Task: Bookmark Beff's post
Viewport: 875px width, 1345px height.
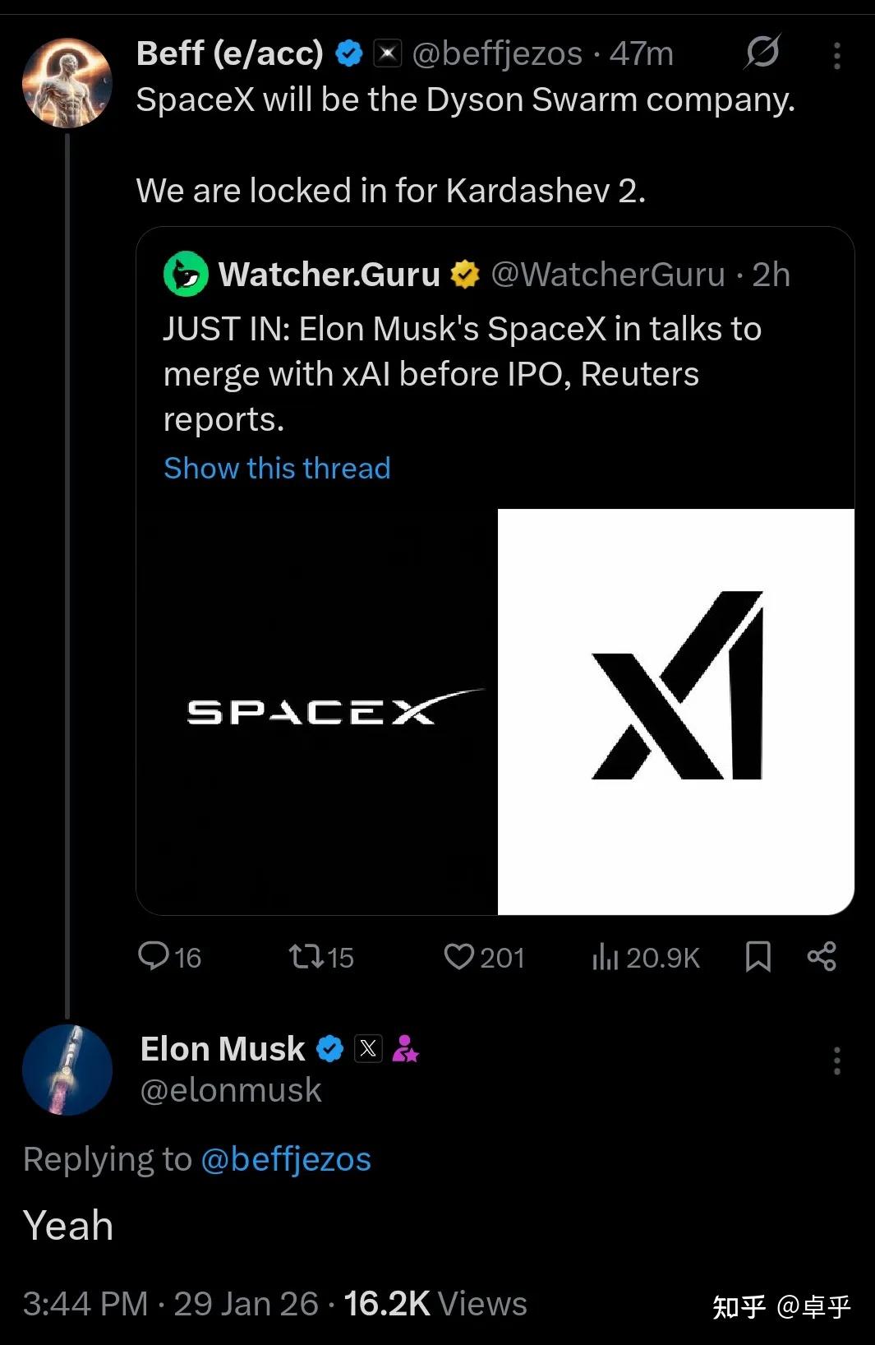Action: pos(758,956)
